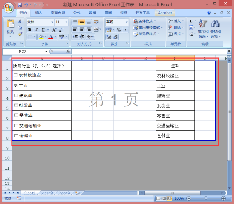
Task: Check the 批发业 checkbox
Action: (x=16, y=105)
